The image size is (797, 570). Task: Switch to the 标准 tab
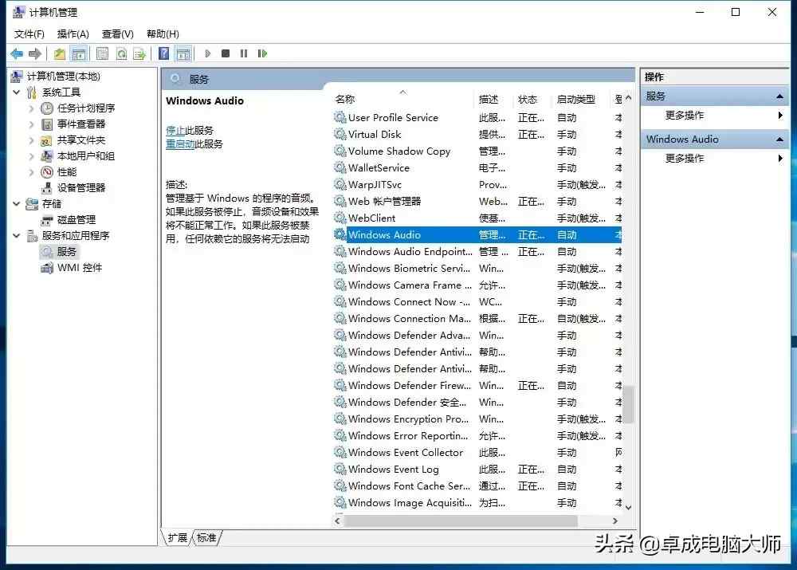206,538
